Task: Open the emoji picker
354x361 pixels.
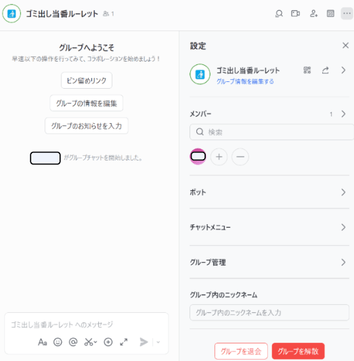Action: [x=58, y=342]
